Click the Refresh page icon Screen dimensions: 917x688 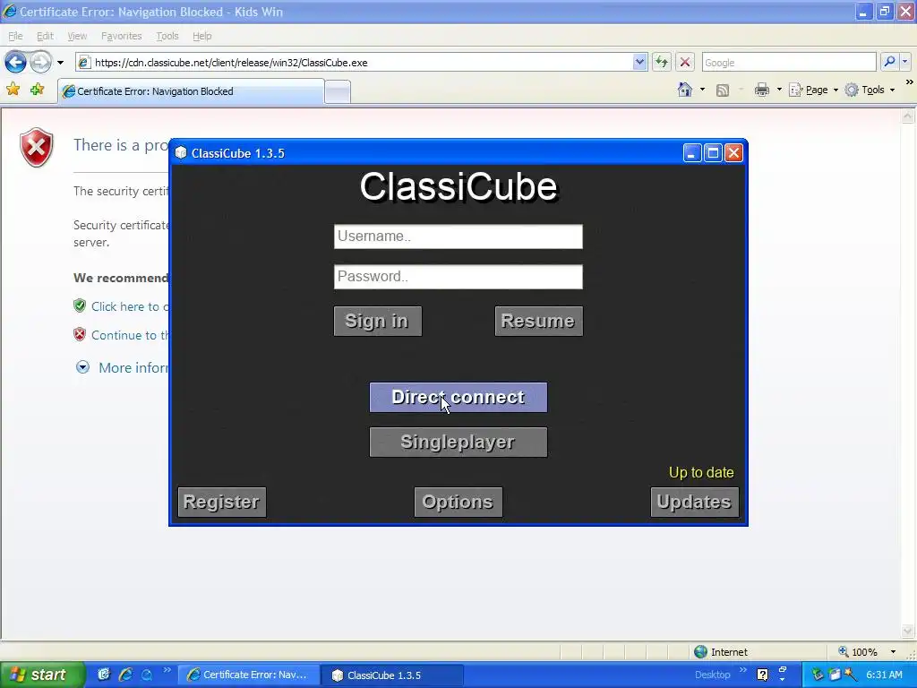[x=662, y=62]
